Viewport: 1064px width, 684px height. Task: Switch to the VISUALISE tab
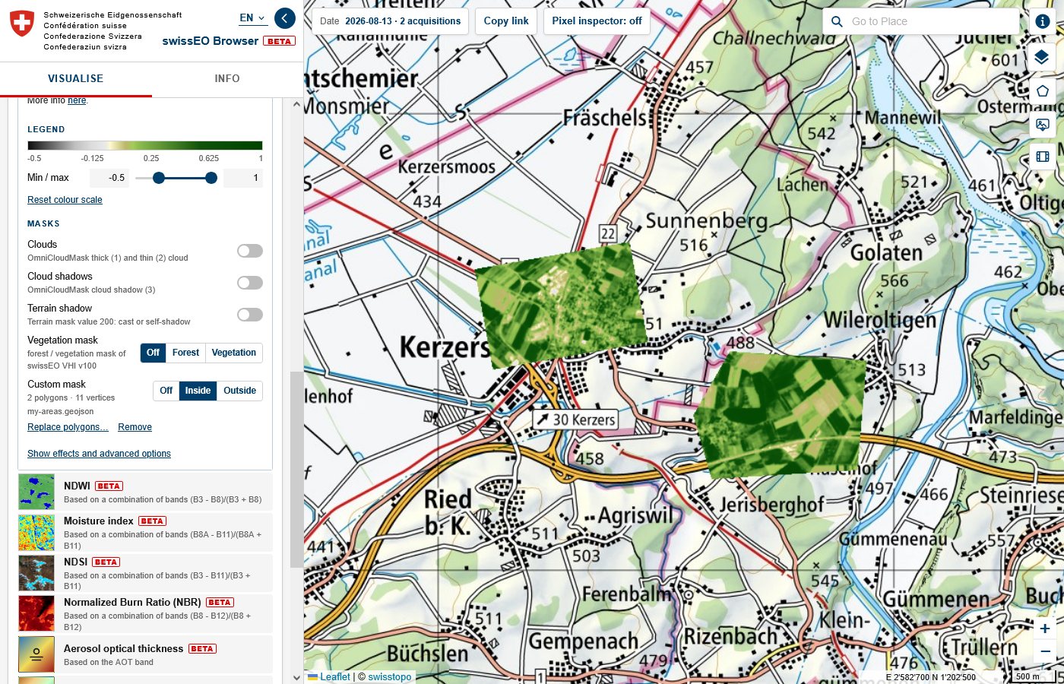pyautogui.click(x=76, y=78)
